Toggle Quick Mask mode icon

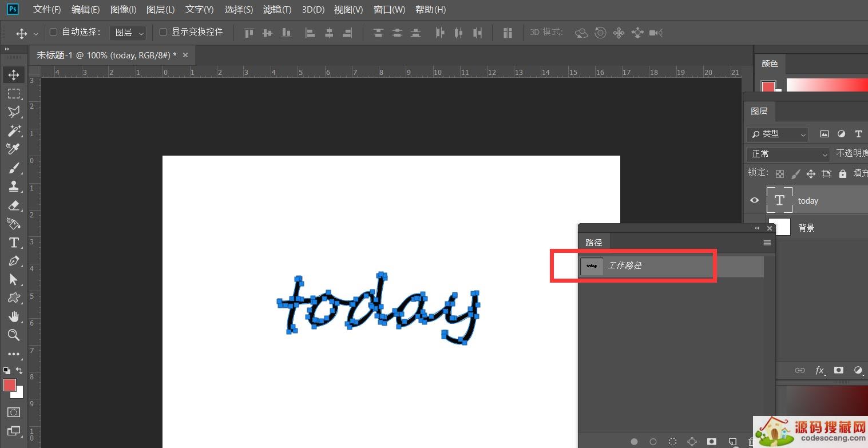pyautogui.click(x=14, y=412)
